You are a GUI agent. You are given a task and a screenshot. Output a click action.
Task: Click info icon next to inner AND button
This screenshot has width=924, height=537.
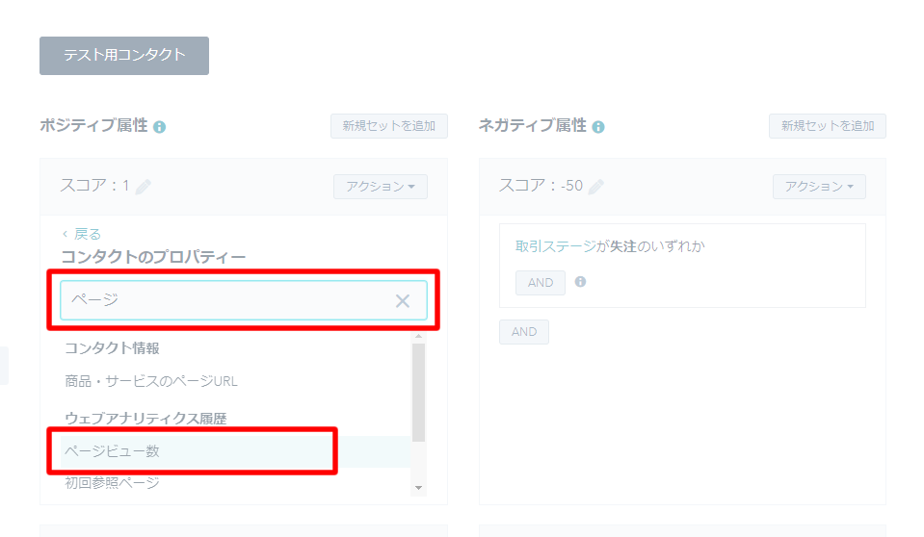coord(580,281)
